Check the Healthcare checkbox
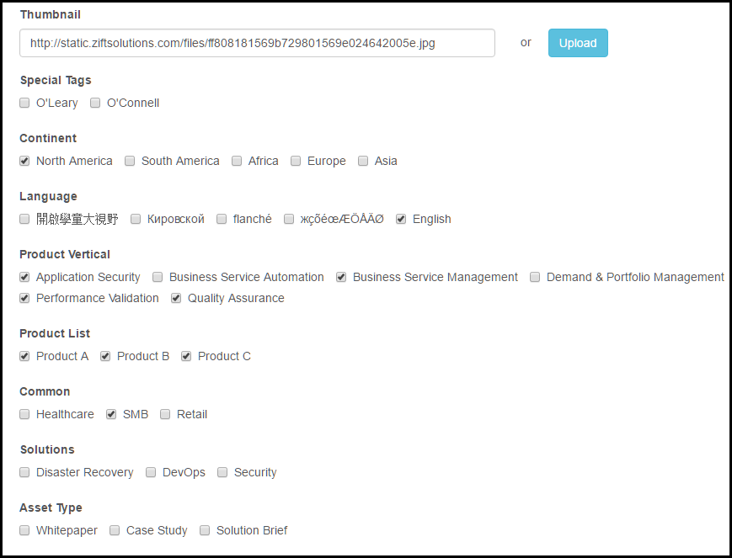The image size is (732, 558). [x=24, y=414]
